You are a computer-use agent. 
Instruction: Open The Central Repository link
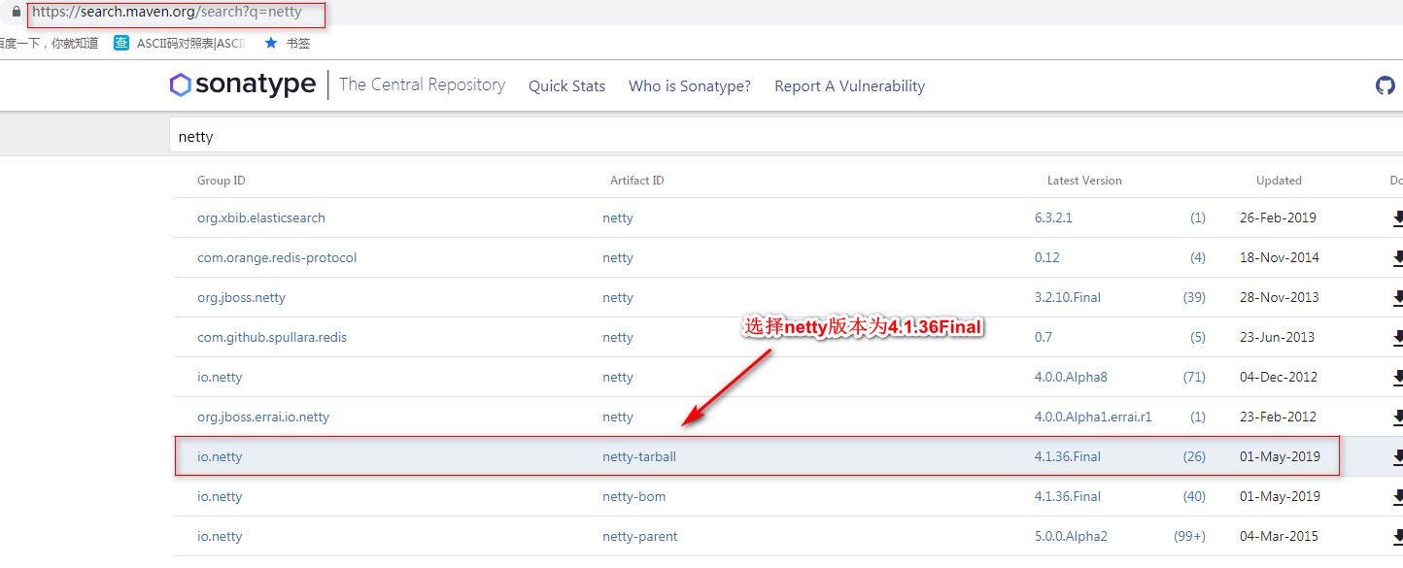pos(422,84)
